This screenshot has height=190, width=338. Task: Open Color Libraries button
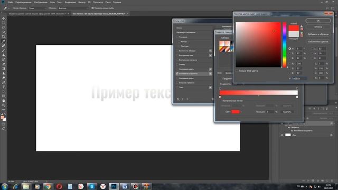click(318, 42)
